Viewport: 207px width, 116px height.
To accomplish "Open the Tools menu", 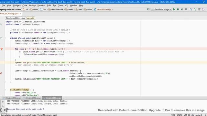I will coord(60,5).
